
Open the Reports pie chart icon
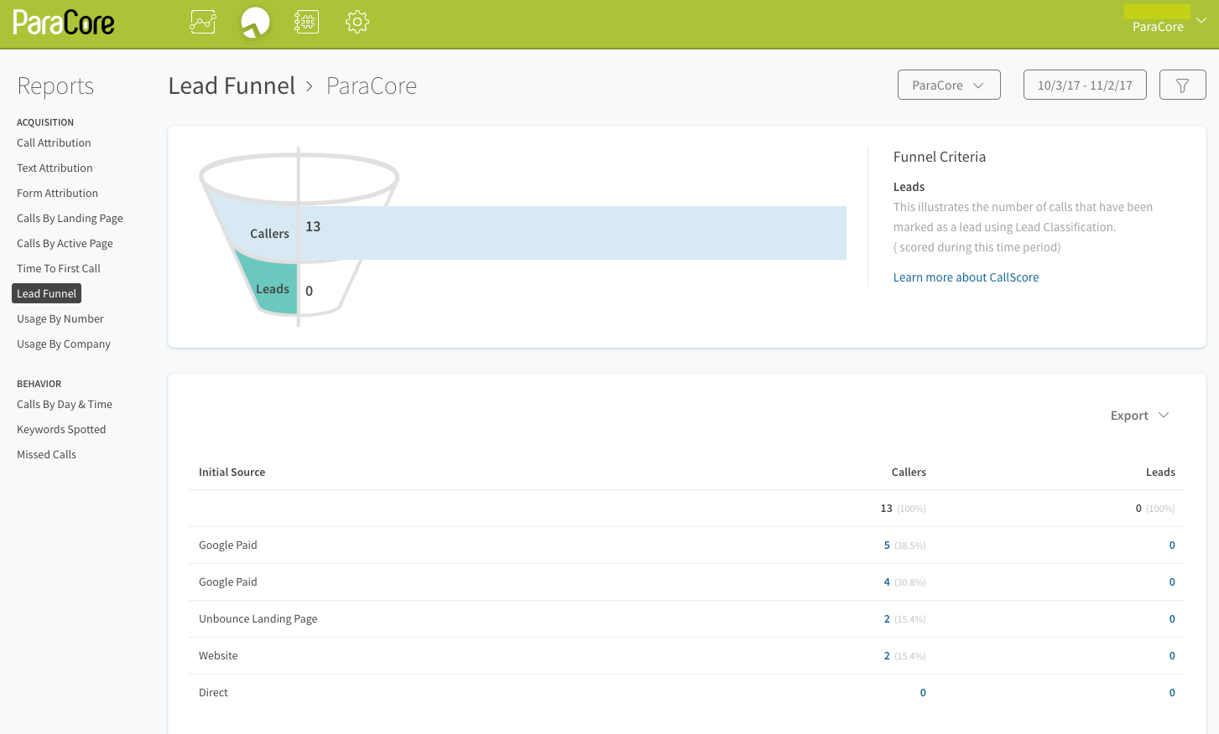[255, 22]
